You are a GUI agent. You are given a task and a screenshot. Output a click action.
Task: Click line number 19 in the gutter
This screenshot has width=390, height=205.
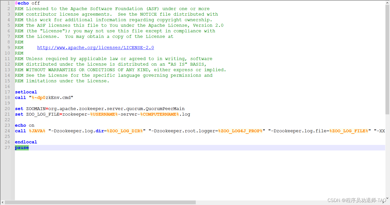coord(7,103)
